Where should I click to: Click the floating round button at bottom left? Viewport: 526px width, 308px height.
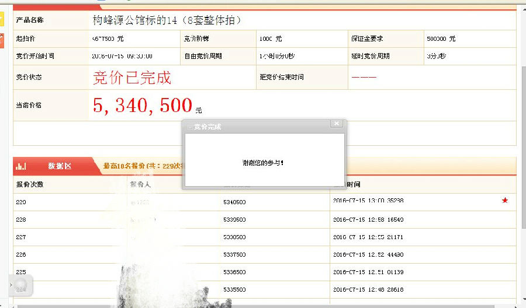[x=20, y=286]
